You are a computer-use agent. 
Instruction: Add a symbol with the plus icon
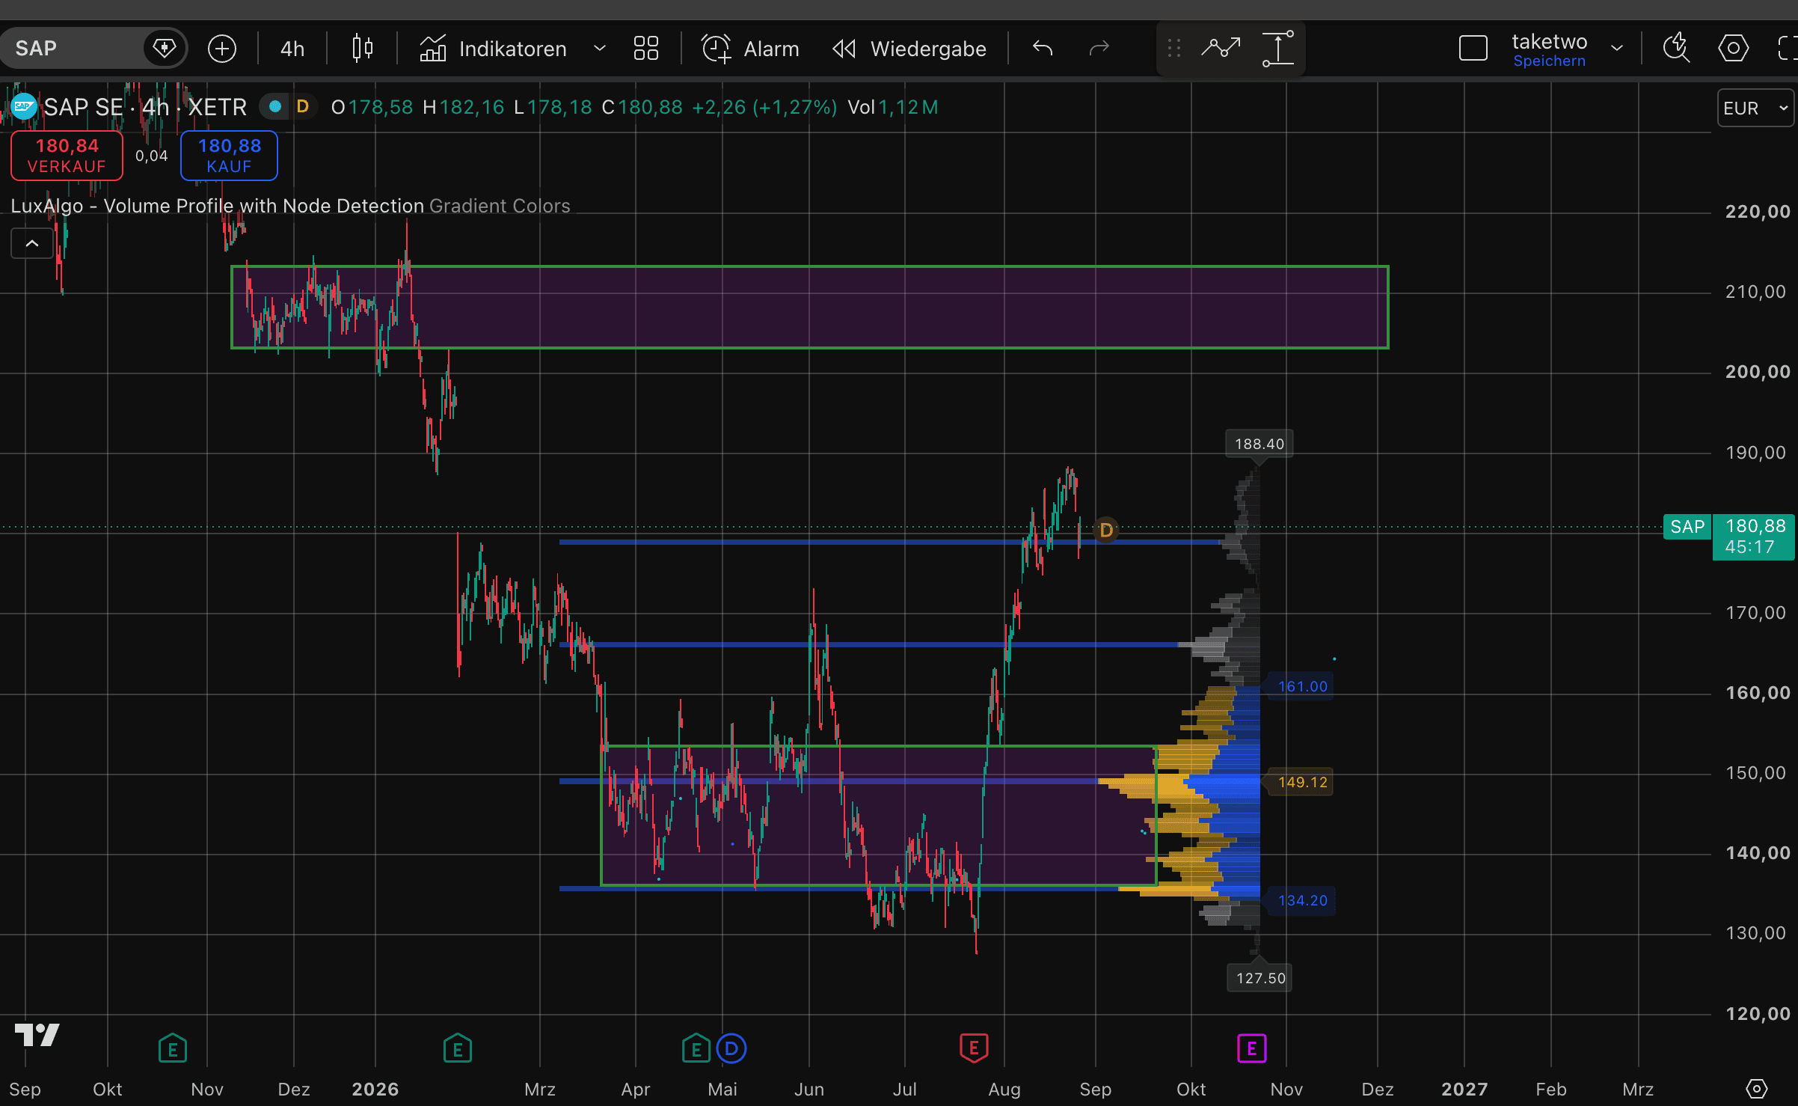pyautogui.click(x=221, y=49)
